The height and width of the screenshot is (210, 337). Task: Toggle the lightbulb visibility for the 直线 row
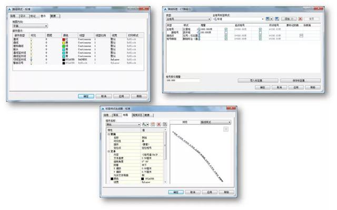[x=31, y=40]
